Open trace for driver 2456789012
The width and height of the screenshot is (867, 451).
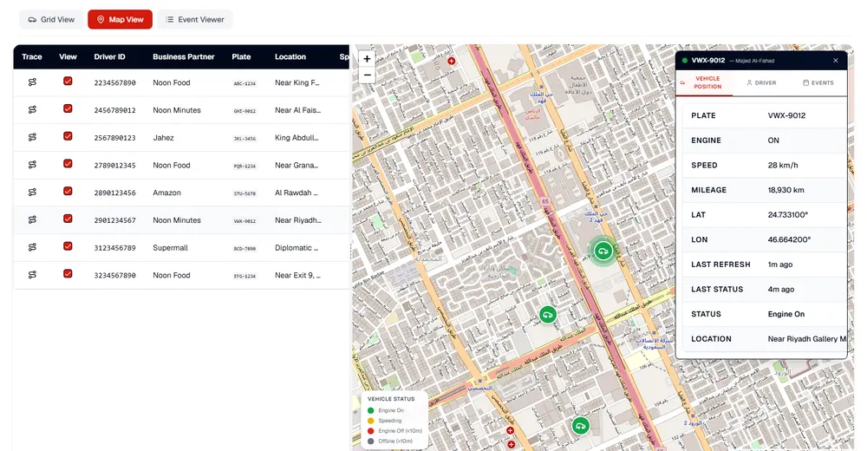coord(32,109)
